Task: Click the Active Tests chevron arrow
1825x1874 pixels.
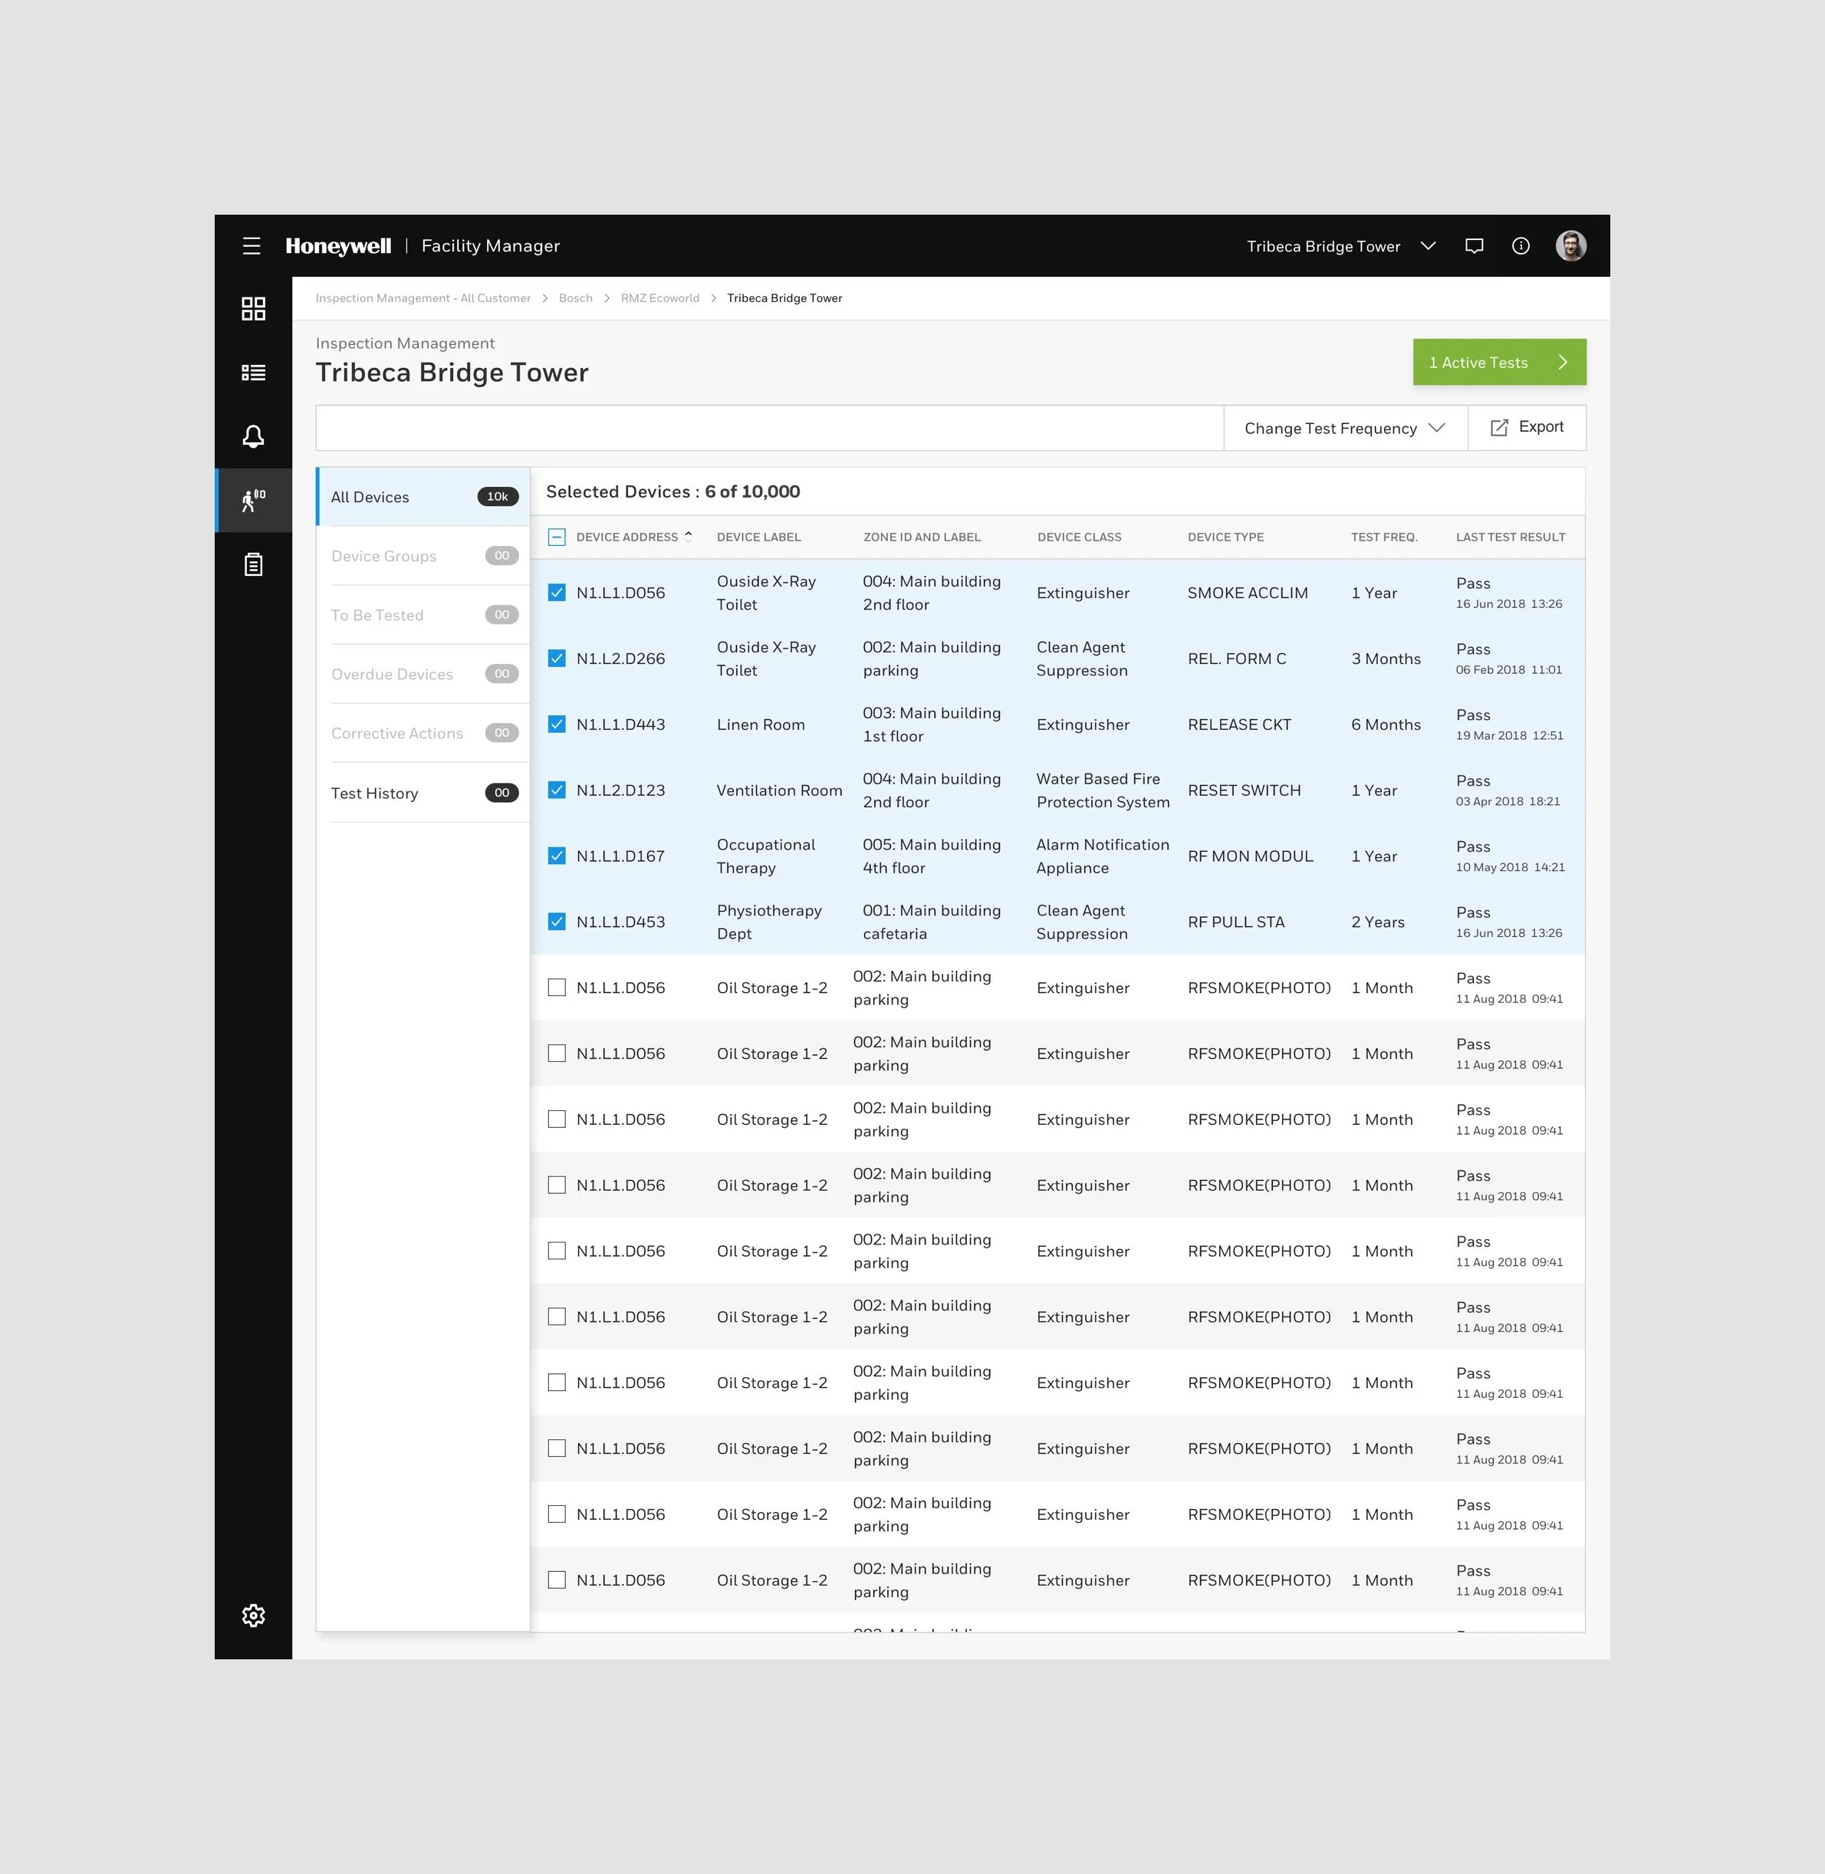Action: (1563, 363)
